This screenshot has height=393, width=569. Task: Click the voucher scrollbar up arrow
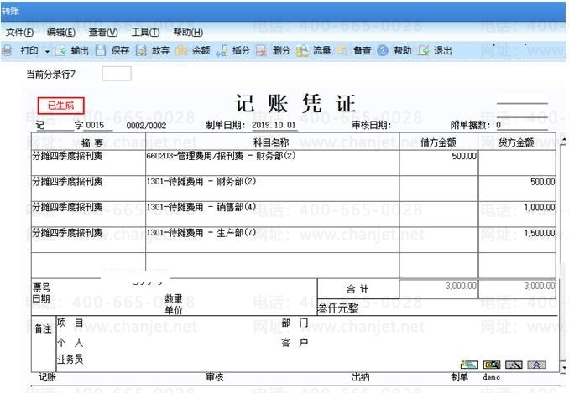pyautogui.click(x=563, y=141)
